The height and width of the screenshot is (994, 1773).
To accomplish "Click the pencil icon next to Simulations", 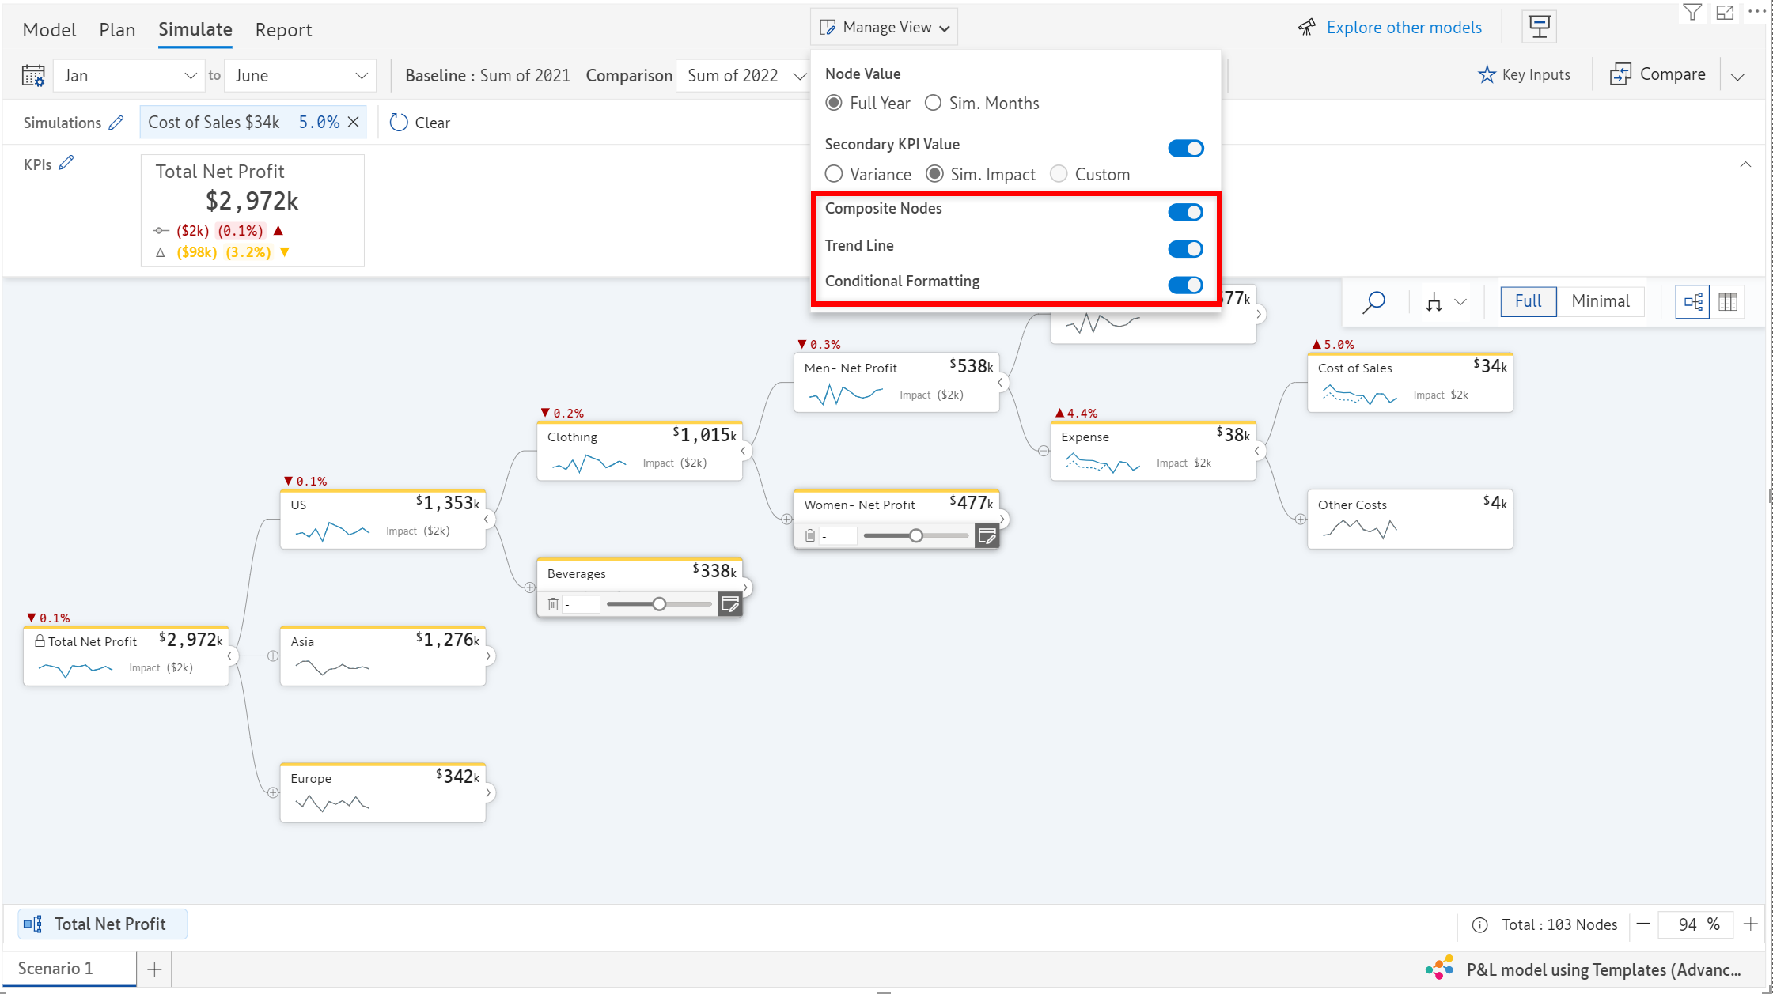I will coord(116,123).
